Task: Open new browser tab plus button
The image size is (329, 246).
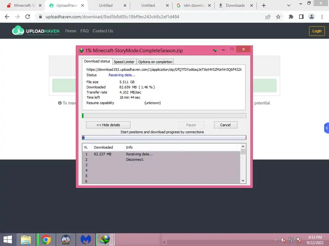Action: [264, 5]
